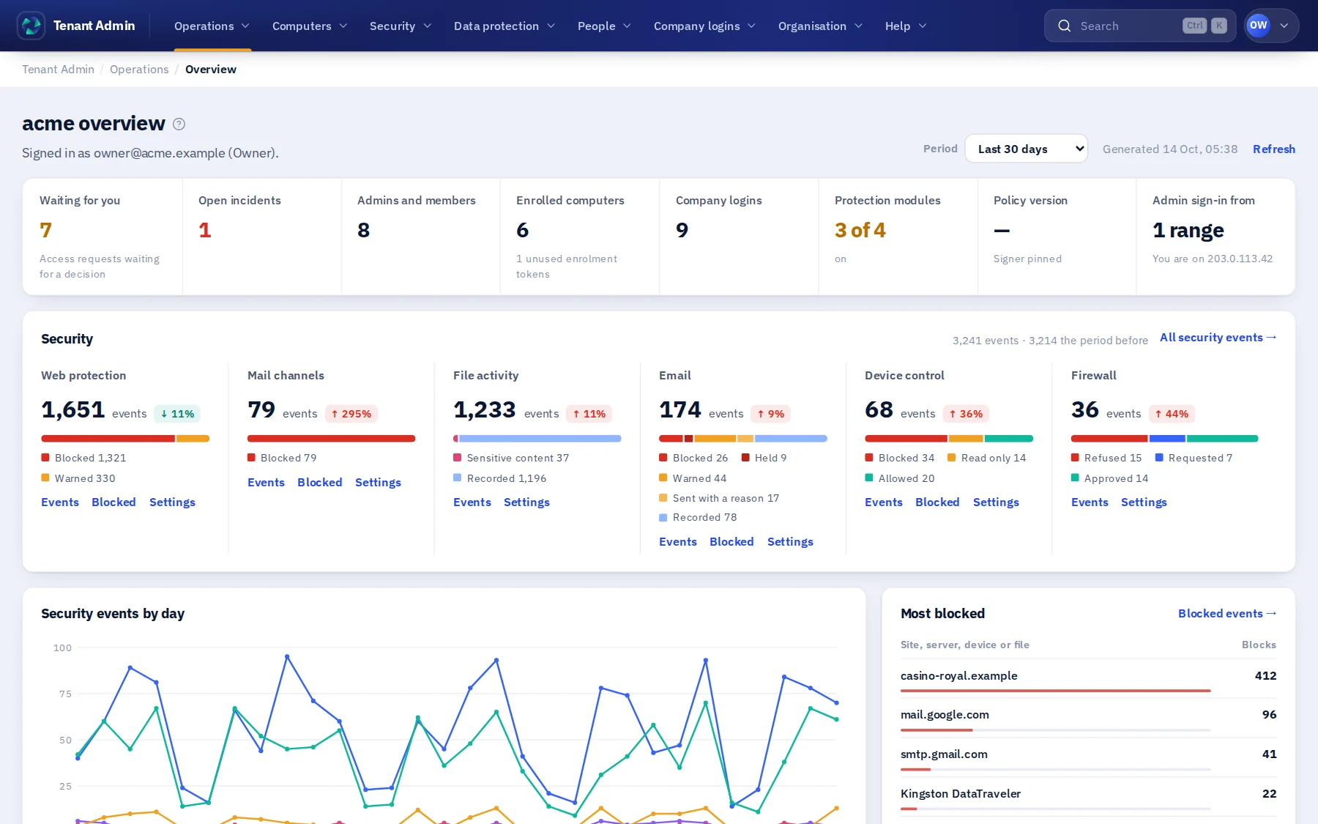1318x824 pixels.
Task: Click the Recorded 1,196 blue legend swatch
Action: coord(458,478)
